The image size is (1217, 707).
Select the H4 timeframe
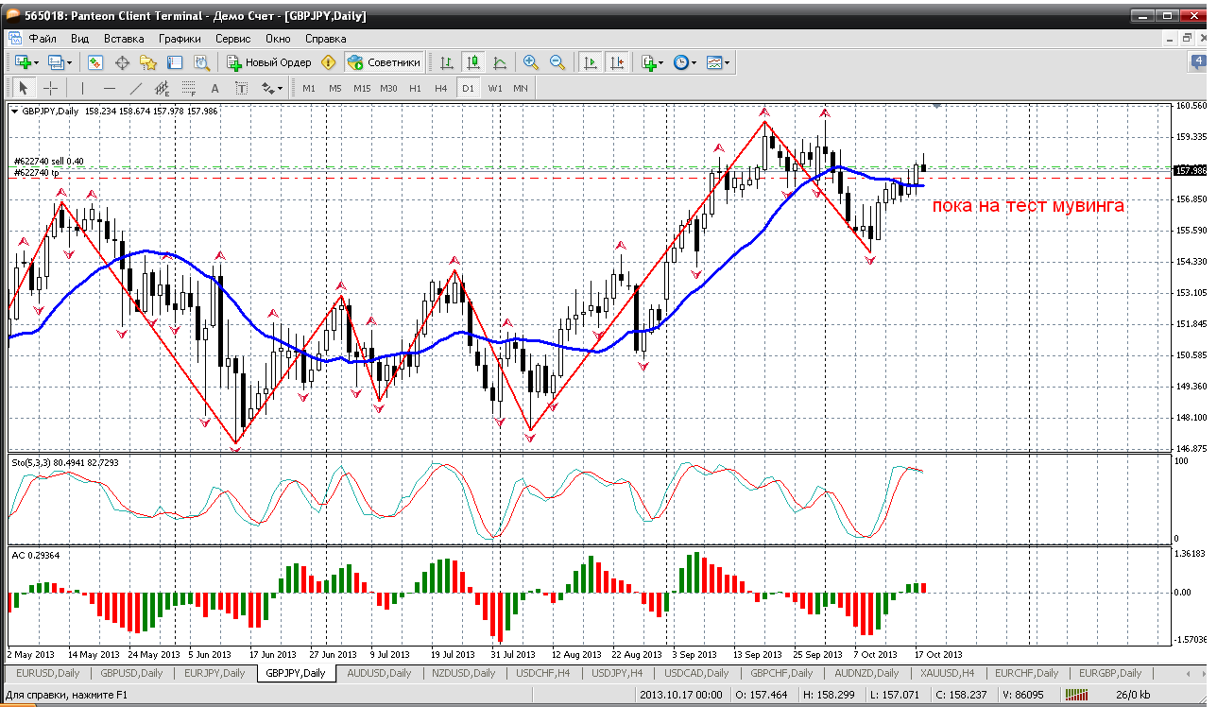[440, 88]
